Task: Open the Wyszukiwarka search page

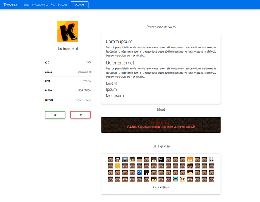Action: tap(40, 4)
